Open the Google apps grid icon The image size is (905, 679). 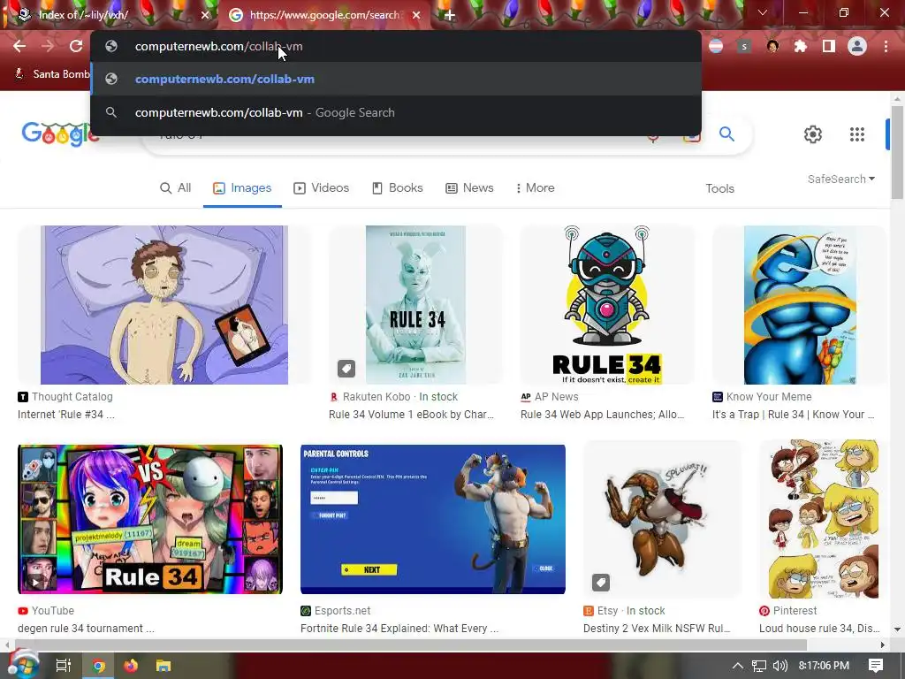857,134
